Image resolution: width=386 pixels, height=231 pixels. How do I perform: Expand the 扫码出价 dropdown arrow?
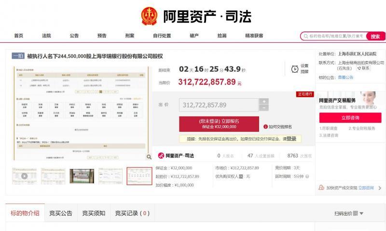[x=361, y=213]
